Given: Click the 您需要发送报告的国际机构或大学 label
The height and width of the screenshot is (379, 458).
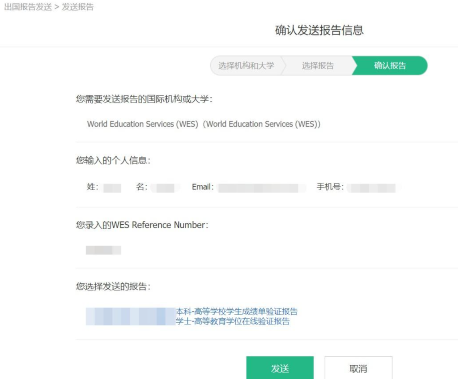Looking at the screenshot, I should tap(144, 99).
